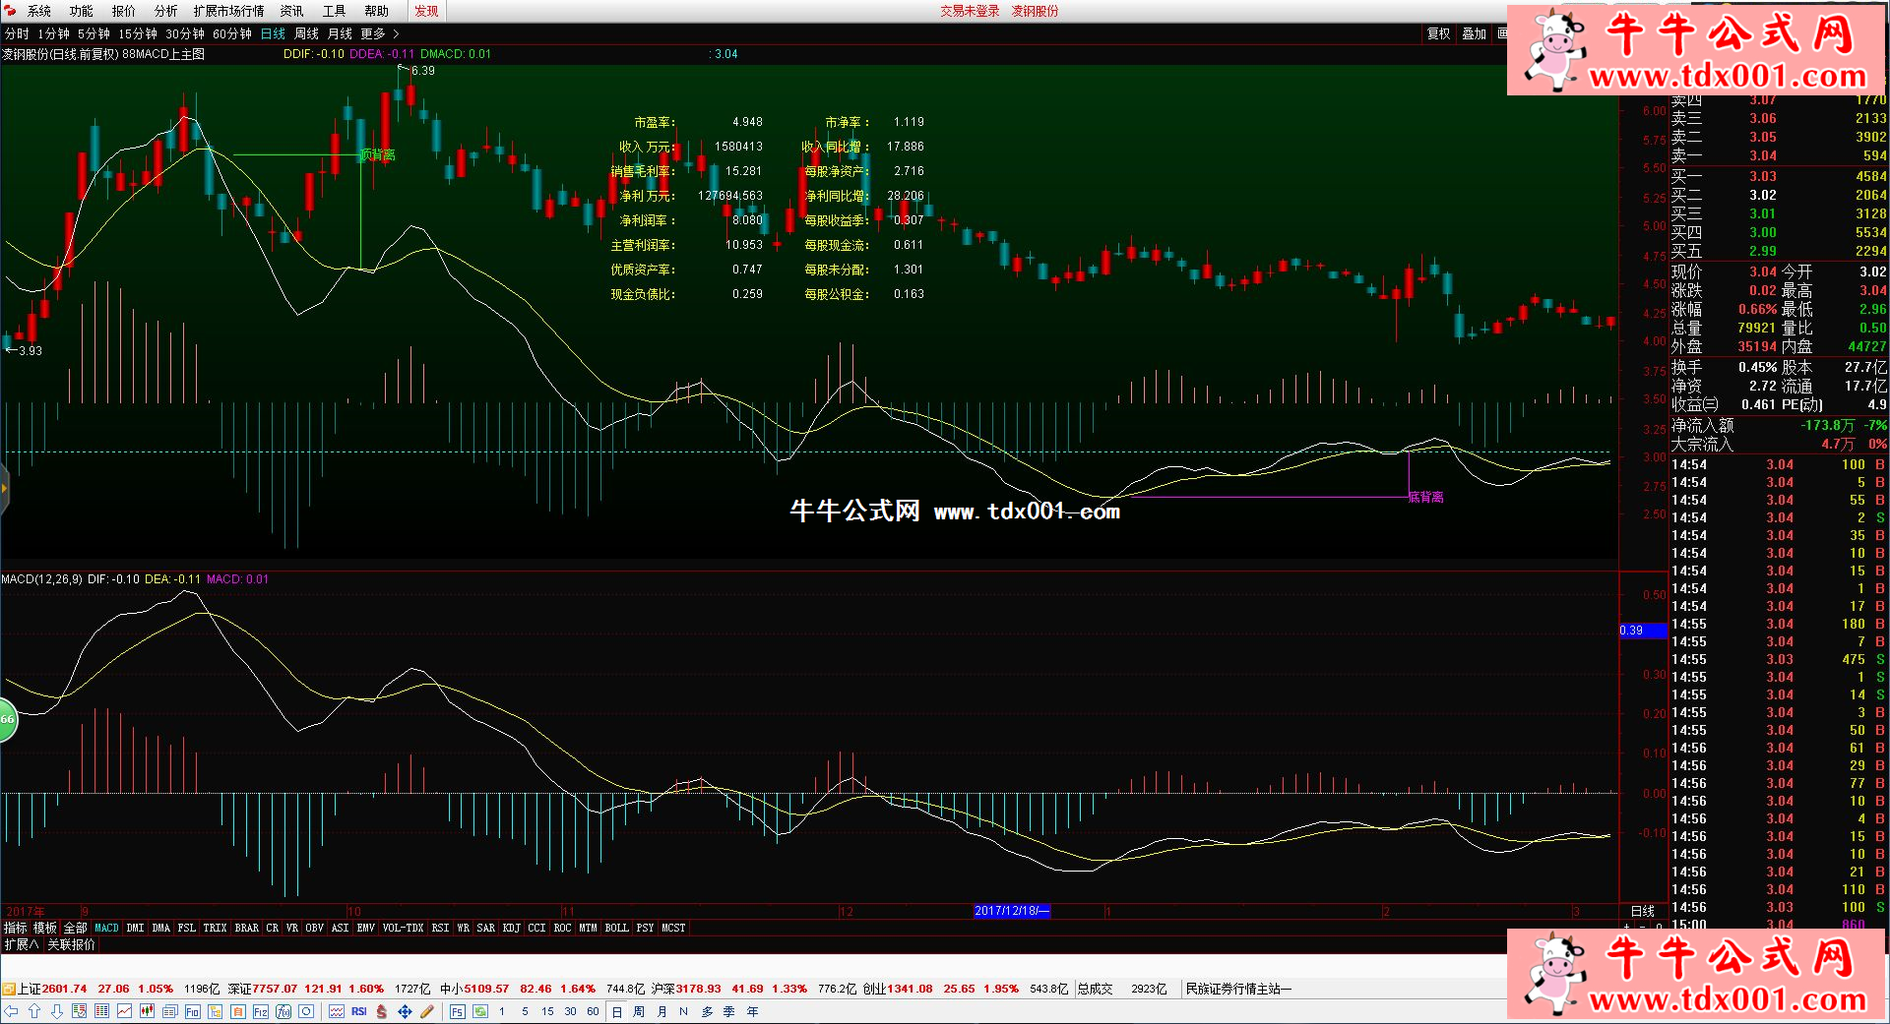Click the RSI indicator icon in toolbar
This screenshot has width=1890, height=1024.
(358, 1011)
